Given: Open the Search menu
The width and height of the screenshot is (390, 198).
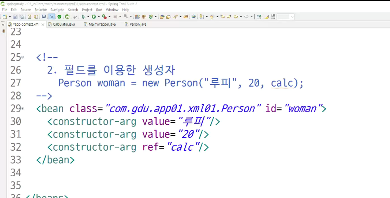Looking at the screenshot, I should click(73, 10).
